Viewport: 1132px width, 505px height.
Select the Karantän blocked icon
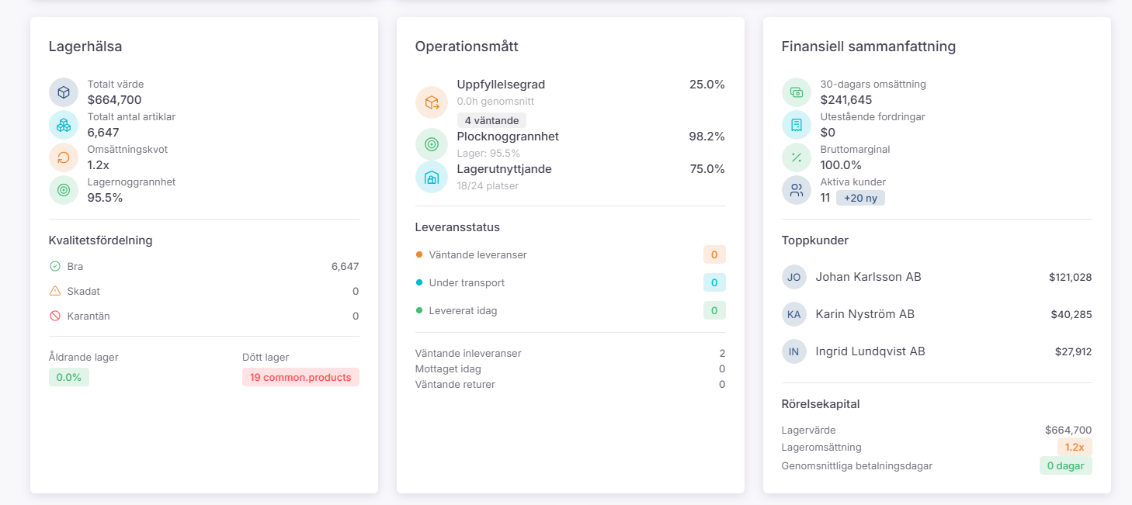click(x=55, y=316)
